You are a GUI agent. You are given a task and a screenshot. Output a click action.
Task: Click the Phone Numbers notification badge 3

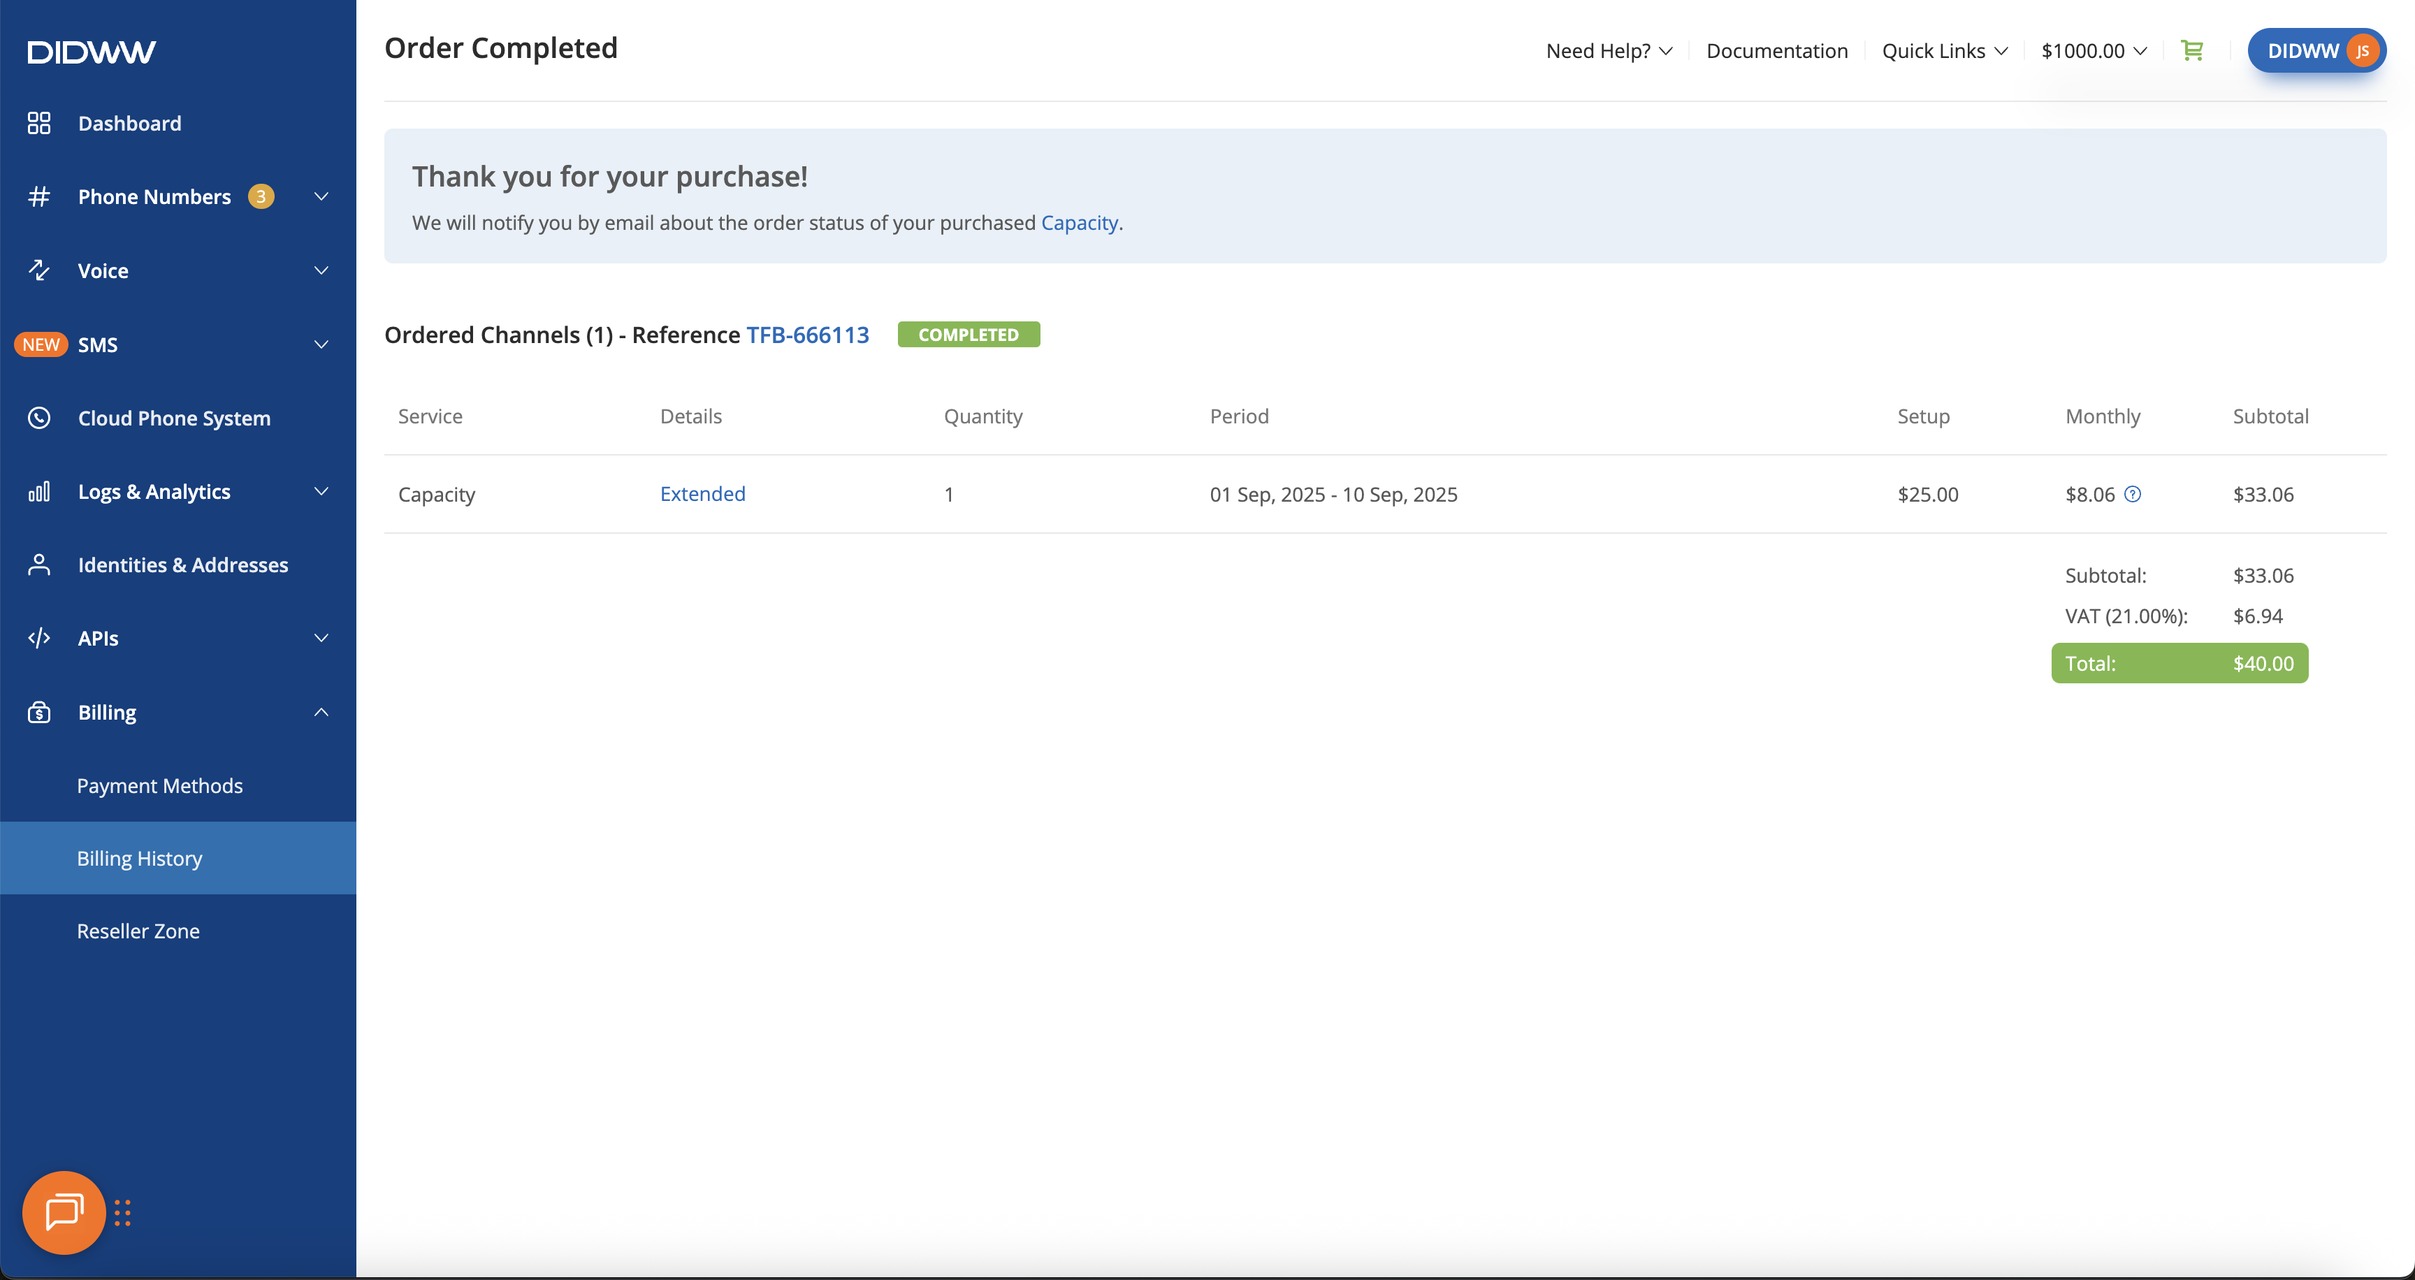pos(261,197)
